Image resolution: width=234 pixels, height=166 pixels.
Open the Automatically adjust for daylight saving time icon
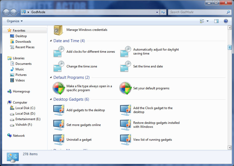click(x=126, y=52)
